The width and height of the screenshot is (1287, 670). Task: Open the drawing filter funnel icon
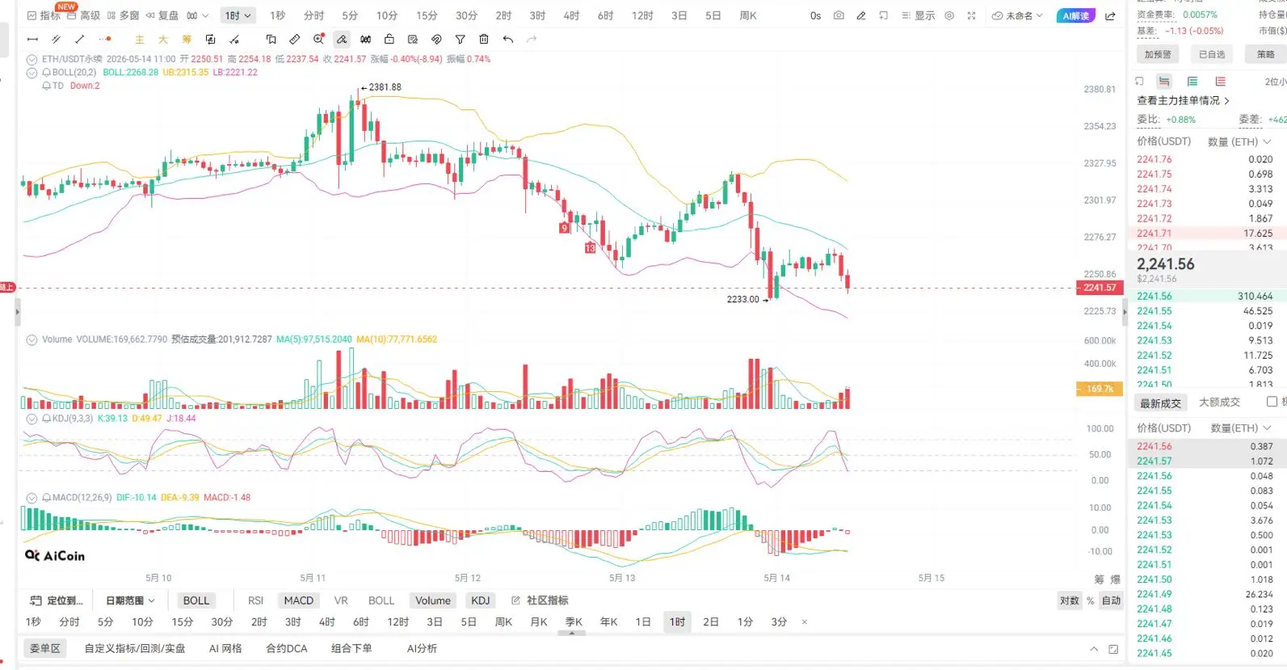point(460,40)
